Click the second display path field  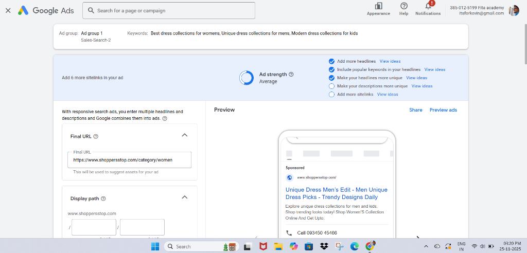[142, 227]
